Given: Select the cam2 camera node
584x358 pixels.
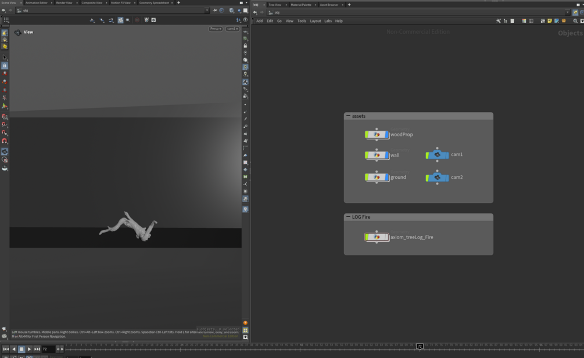Looking at the screenshot, I should tap(437, 178).
